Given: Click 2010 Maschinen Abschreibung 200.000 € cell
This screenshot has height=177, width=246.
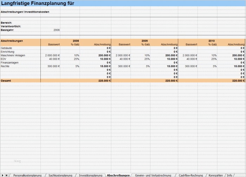Looking at the screenshot, I should tap(231, 55).
